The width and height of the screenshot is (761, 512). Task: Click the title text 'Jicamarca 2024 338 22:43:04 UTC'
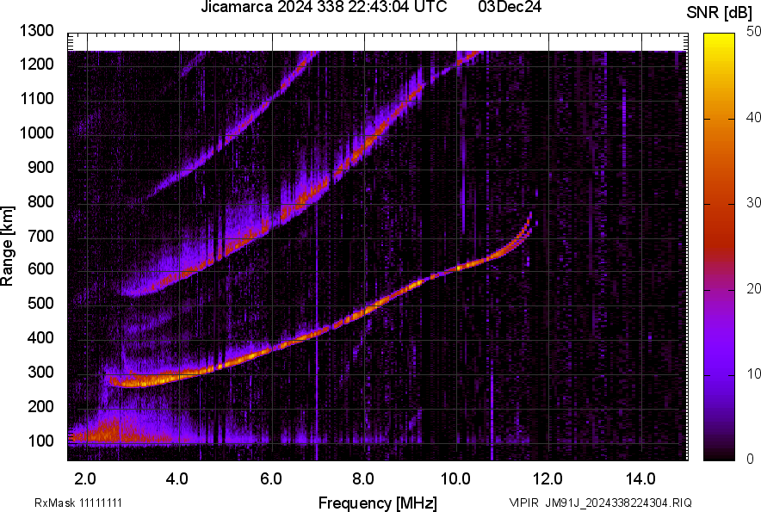coord(324,7)
